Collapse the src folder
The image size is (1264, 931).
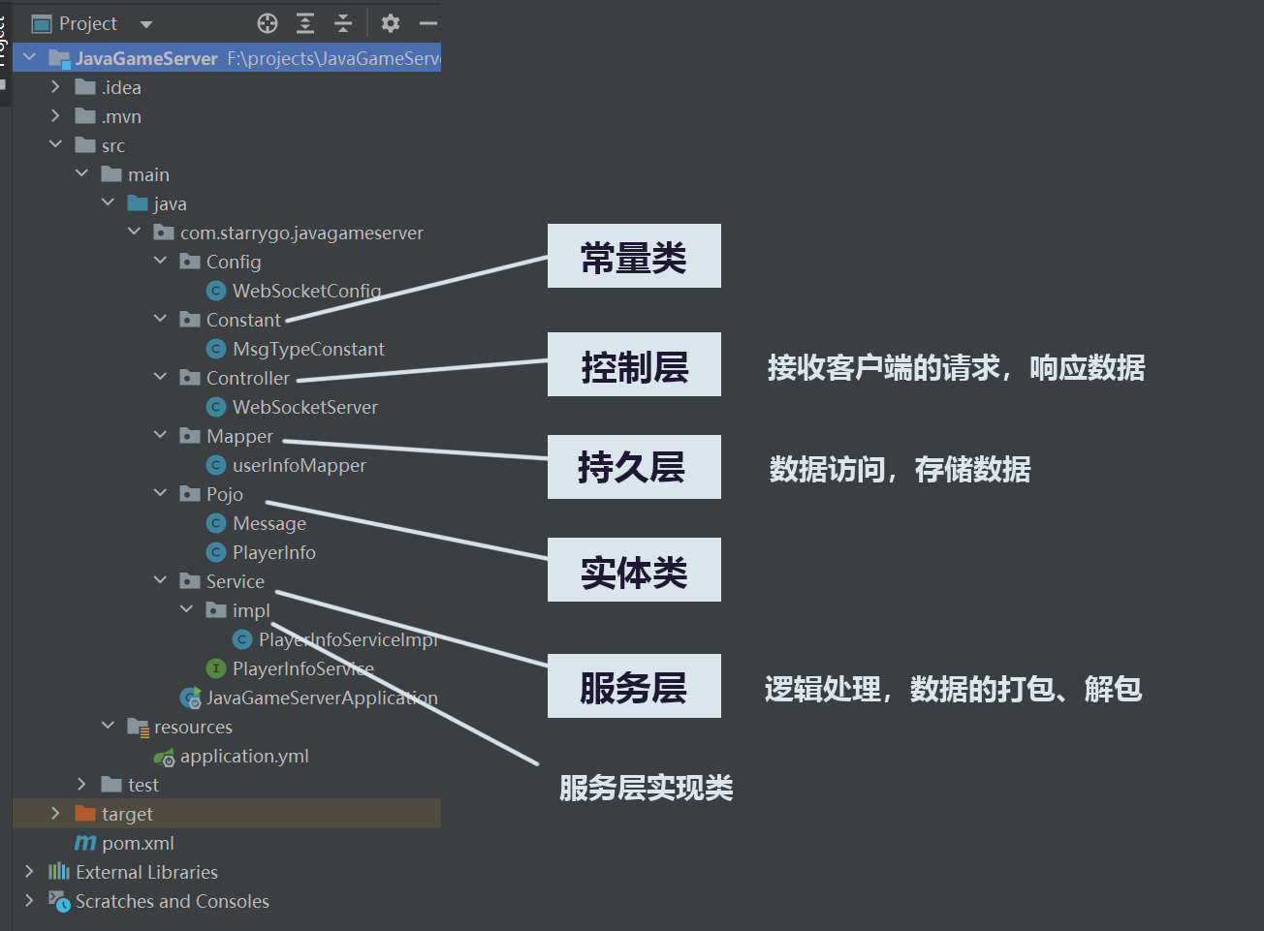(55, 144)
